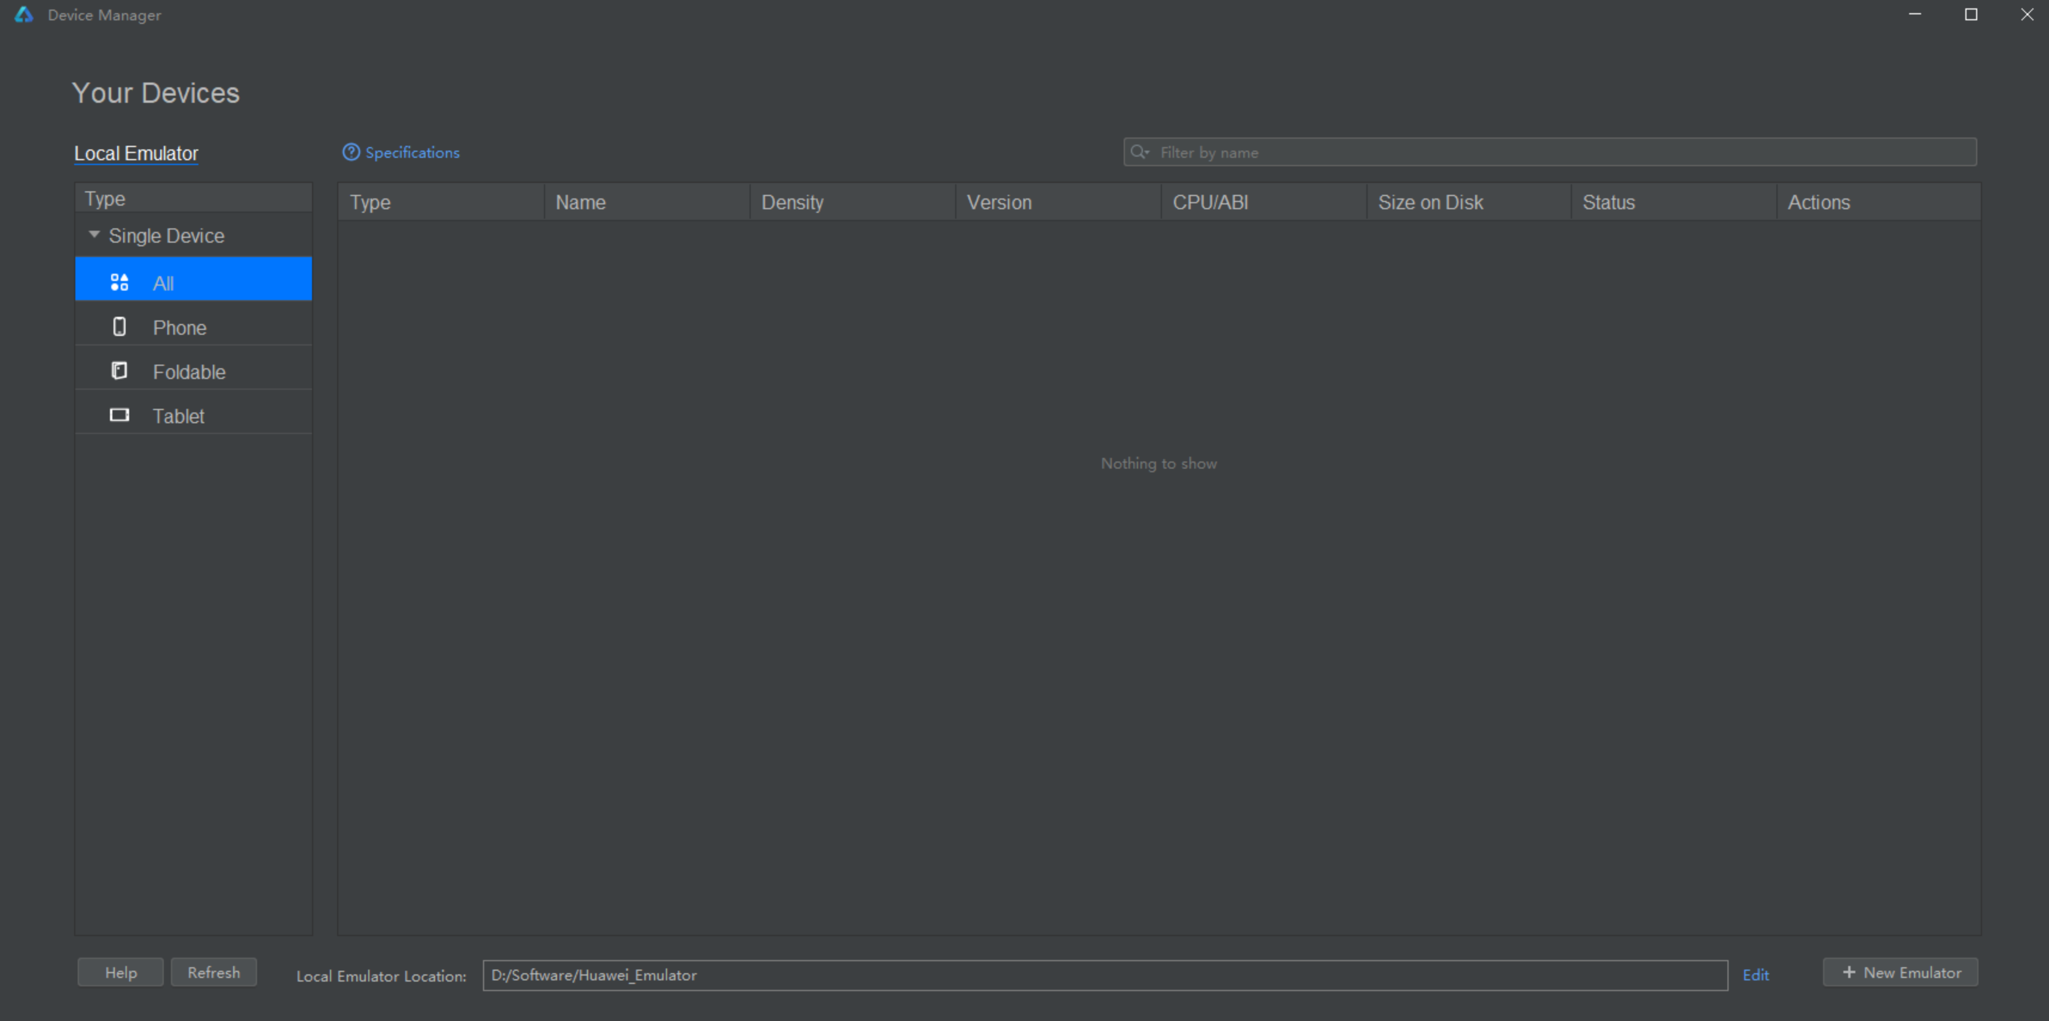2049x1021 pixels.
Task: Focus the Filter by name field
Action: point(1559,152)
